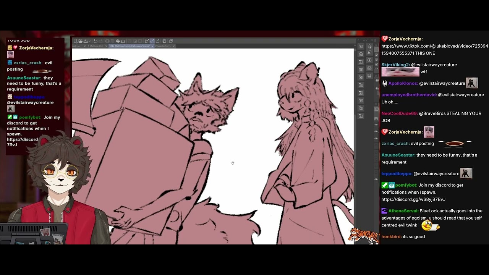This screenshot has height=275, width=489.
Task: Switch to the CharacterPort canvas tab
Action: point(163,46)
